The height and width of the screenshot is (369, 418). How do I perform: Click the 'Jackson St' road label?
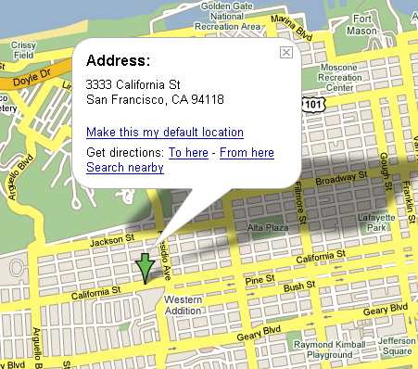(112, 240)
